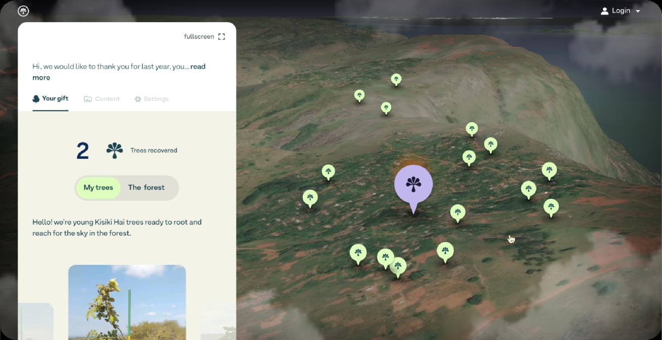Switch toggle to The forest
662x340 pixels.
click(147, 188)
